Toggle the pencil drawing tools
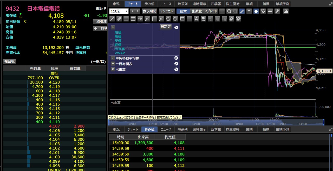The width and height of the screenshot is (333, 171). [242, 11]
